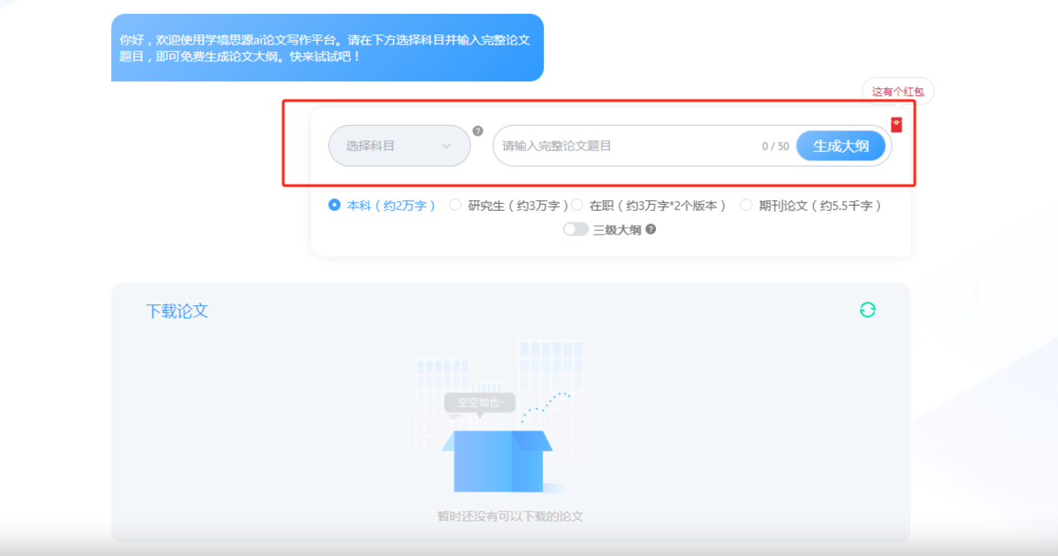Click the 这有个红包 bubble link
The height and width of the screenshot is (556, 1058).
[x=898, y=90]
